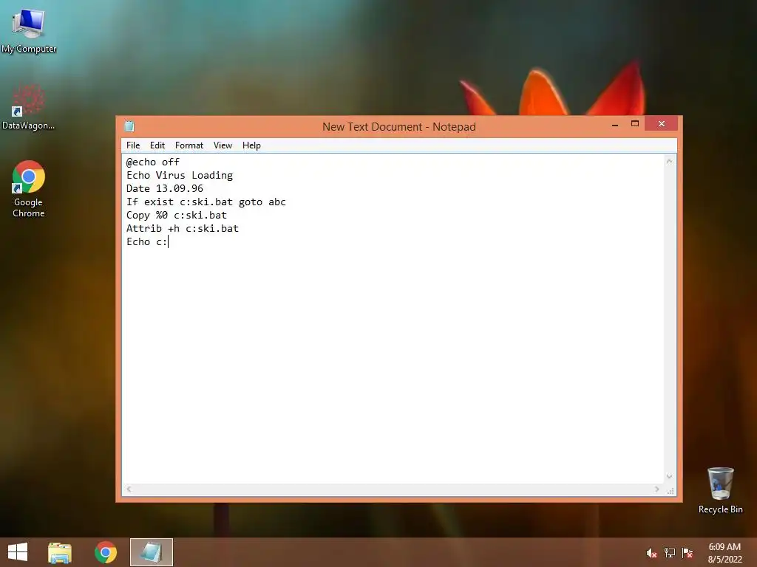Place cursor in the '@echo off' line
Screen dimensions: 757x567
click(x=153, y=162)
